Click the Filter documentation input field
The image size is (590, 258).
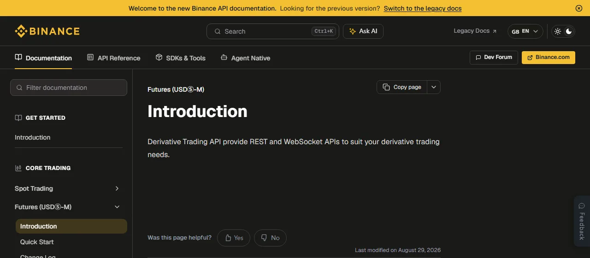pos(69,88)
